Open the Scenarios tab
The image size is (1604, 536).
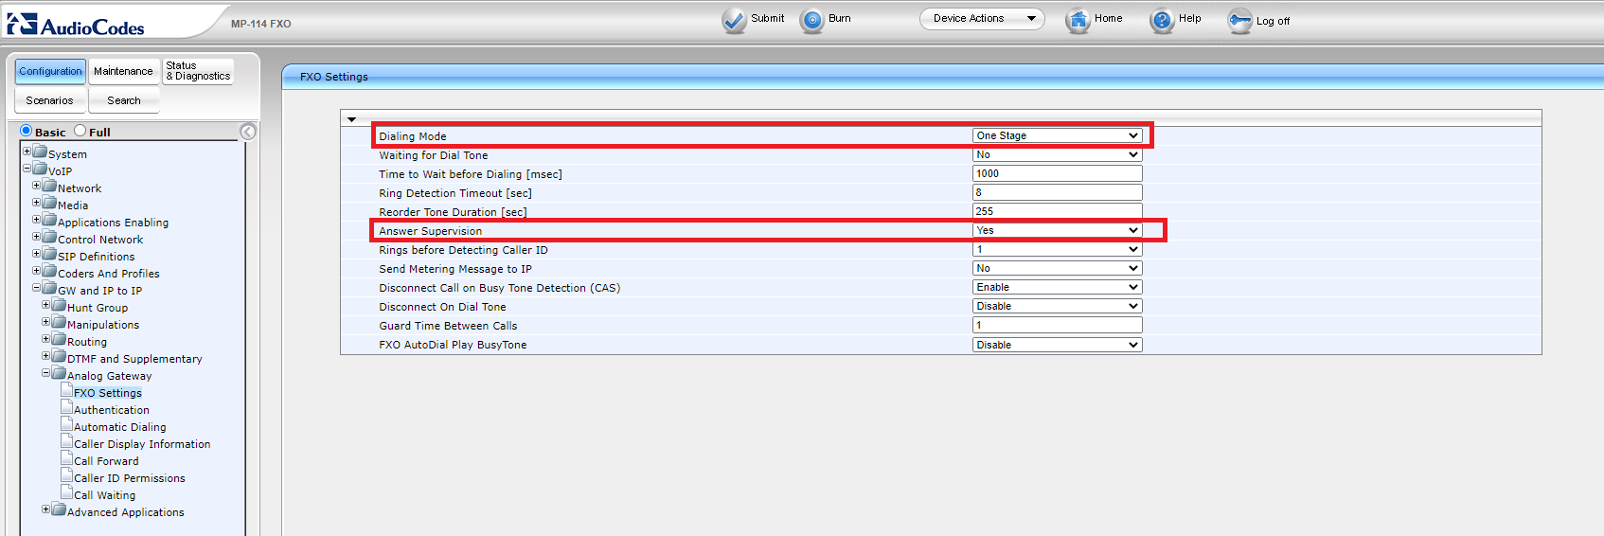click(x=49, y=100)
